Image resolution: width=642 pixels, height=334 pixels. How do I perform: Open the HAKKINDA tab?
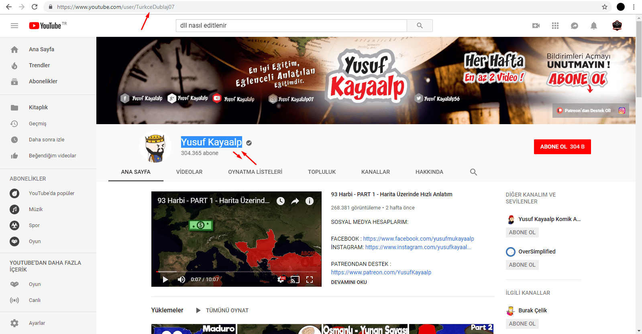coord(429,172)
